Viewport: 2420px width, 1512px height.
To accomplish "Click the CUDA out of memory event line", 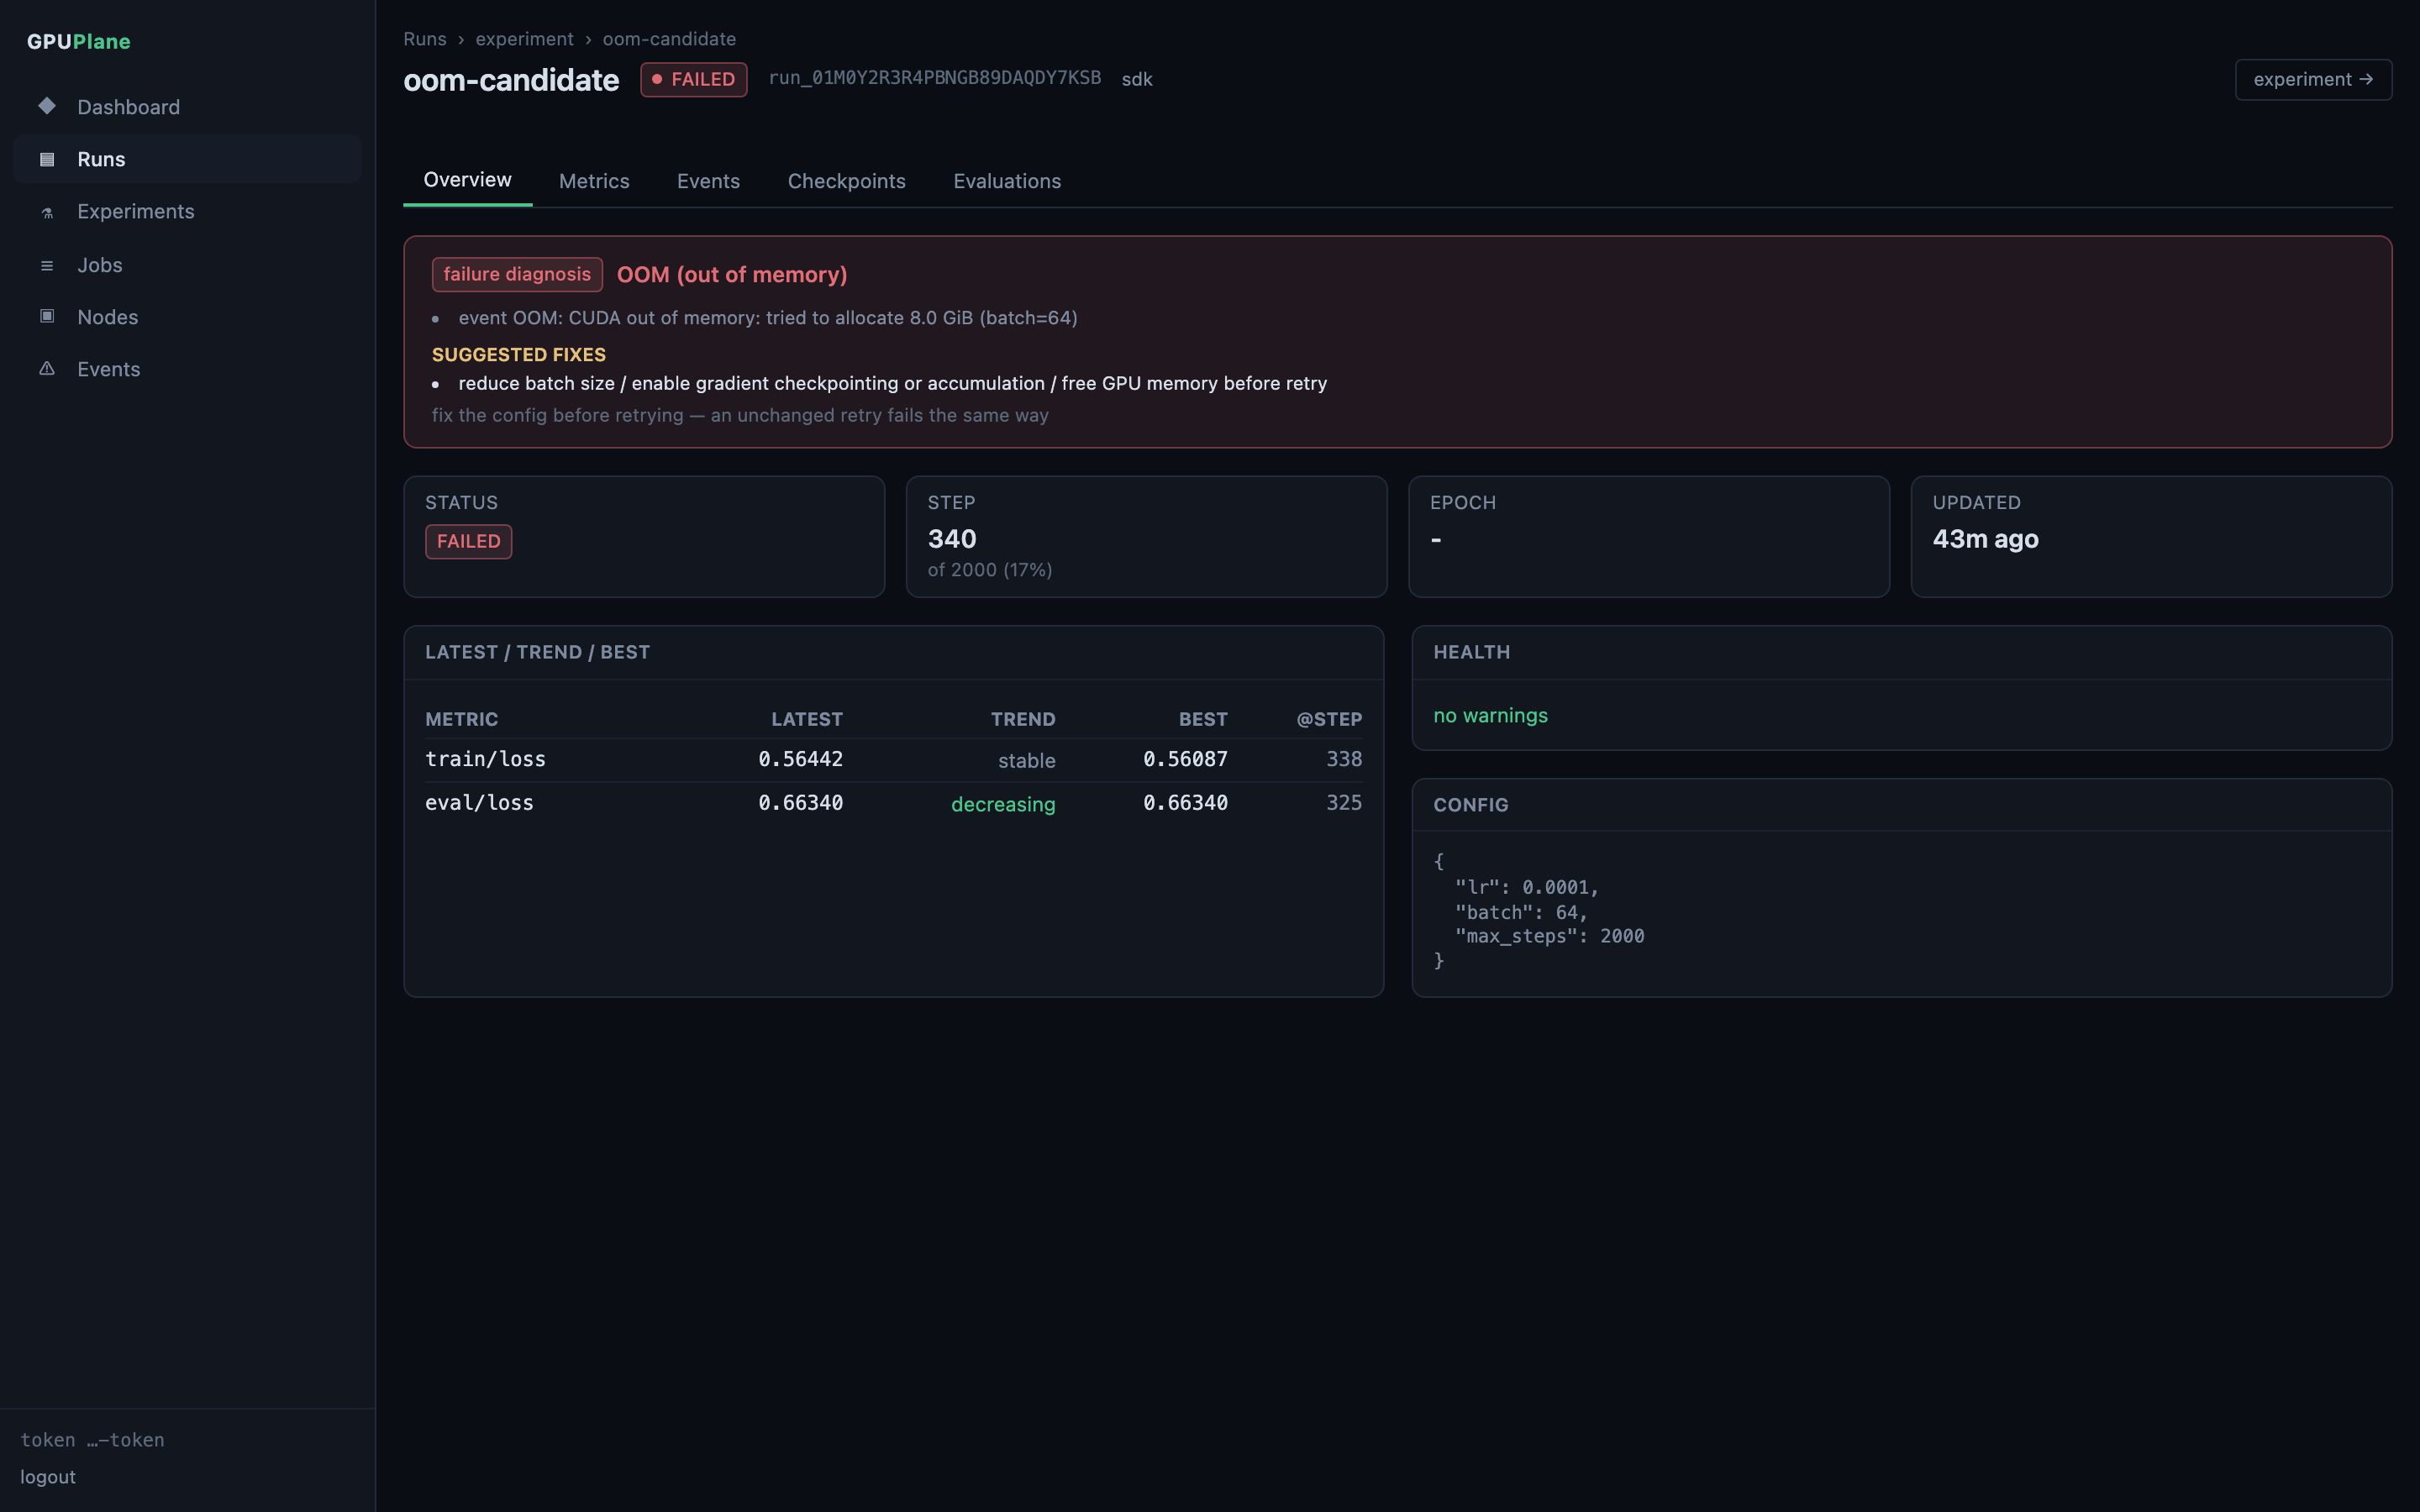I will coord(768,318).
